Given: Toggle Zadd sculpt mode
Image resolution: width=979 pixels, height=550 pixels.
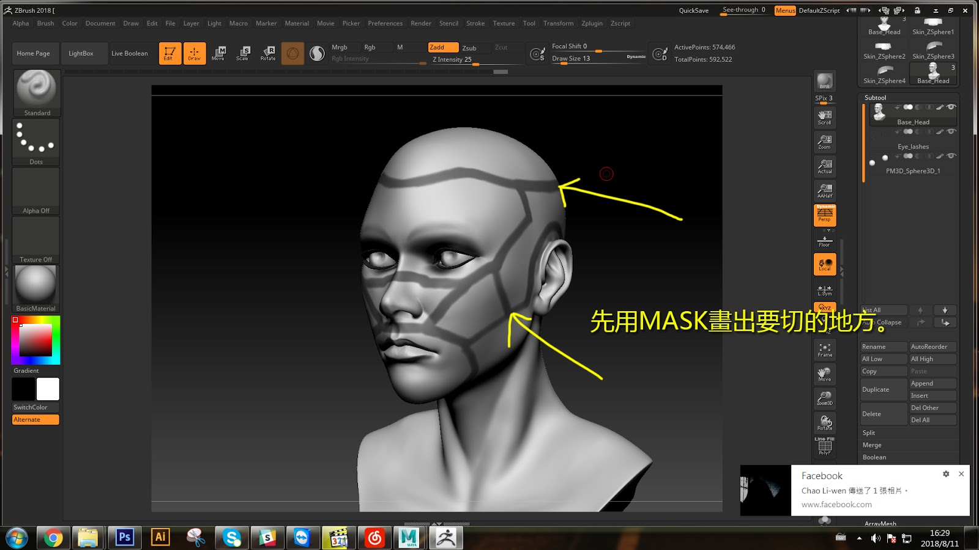Looking at the screenshot, I should (x=443, y=47).
